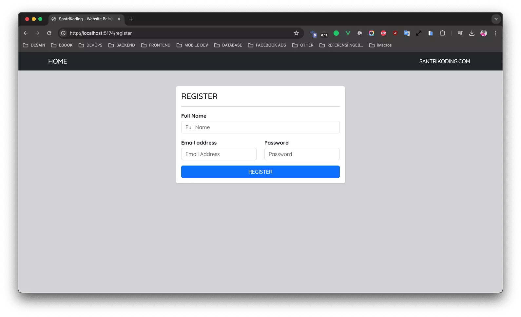Focus the Email Address input field
Viewport: 521px width, 317px height.
[219, 154]
